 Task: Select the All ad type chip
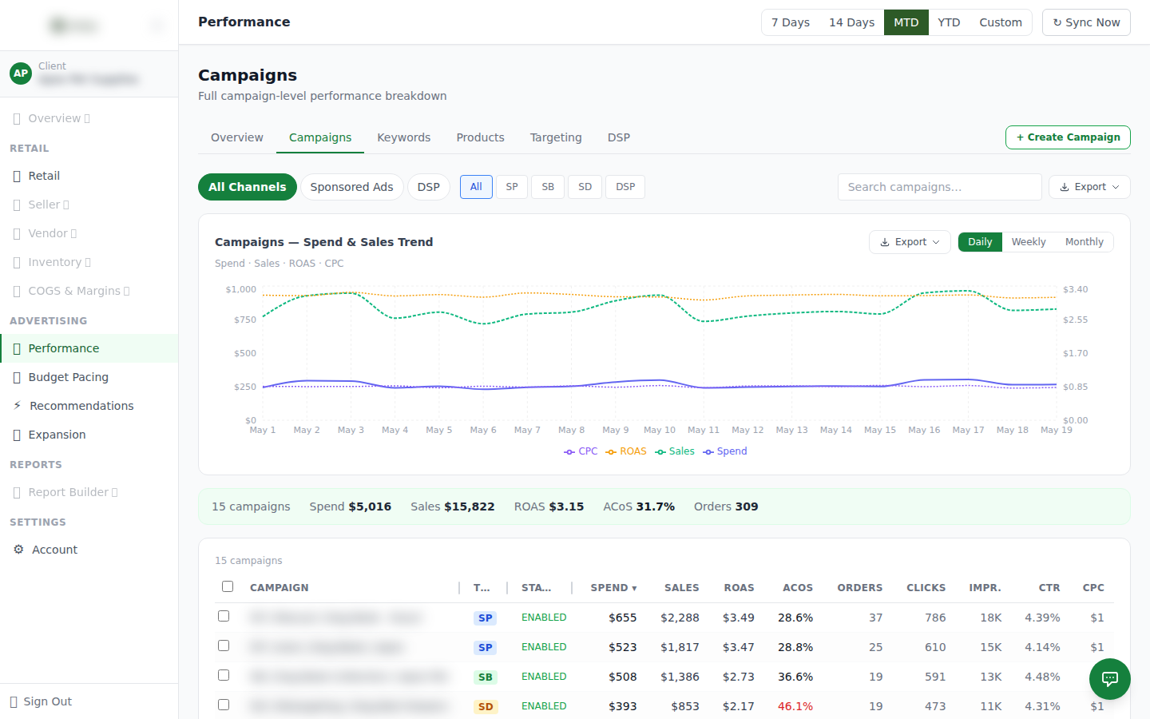pyautogui.click(x=476, y=187)
